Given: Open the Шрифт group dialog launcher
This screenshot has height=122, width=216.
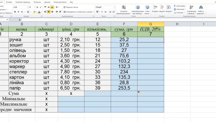Looking at the screenshot, I should pyautogui.click(x=42, y=16).
